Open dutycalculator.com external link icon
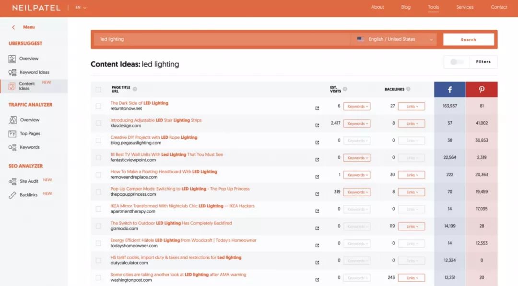The height and width of the screenshot is (286, 518). 317,262
